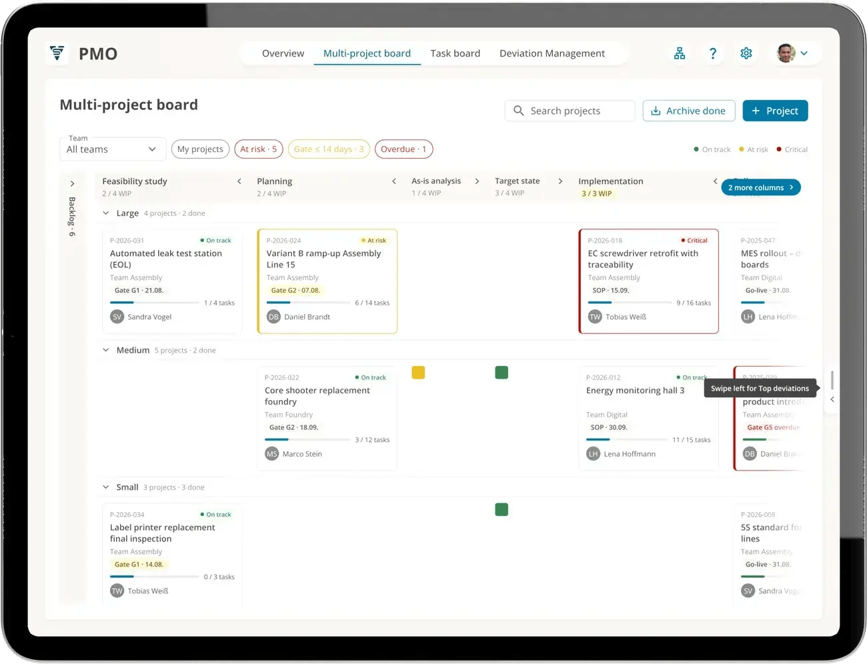Open the All teams dropdown
Image resolution: width=867 pixels, height=664 pixels.
pyautogui.click(x=111, y=149)
